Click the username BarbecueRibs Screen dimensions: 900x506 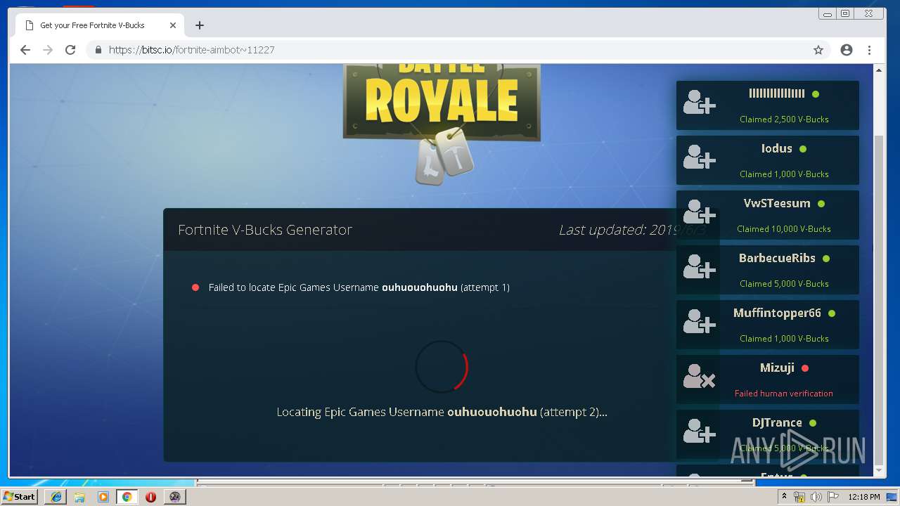(777, 258)
